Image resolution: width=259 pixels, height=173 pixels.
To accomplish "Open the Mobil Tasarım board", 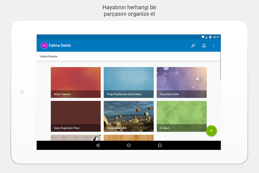I will [x=76, y=82].
